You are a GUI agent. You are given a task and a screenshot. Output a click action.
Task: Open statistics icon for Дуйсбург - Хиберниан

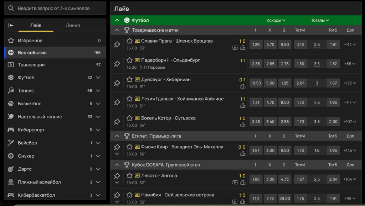243,86
